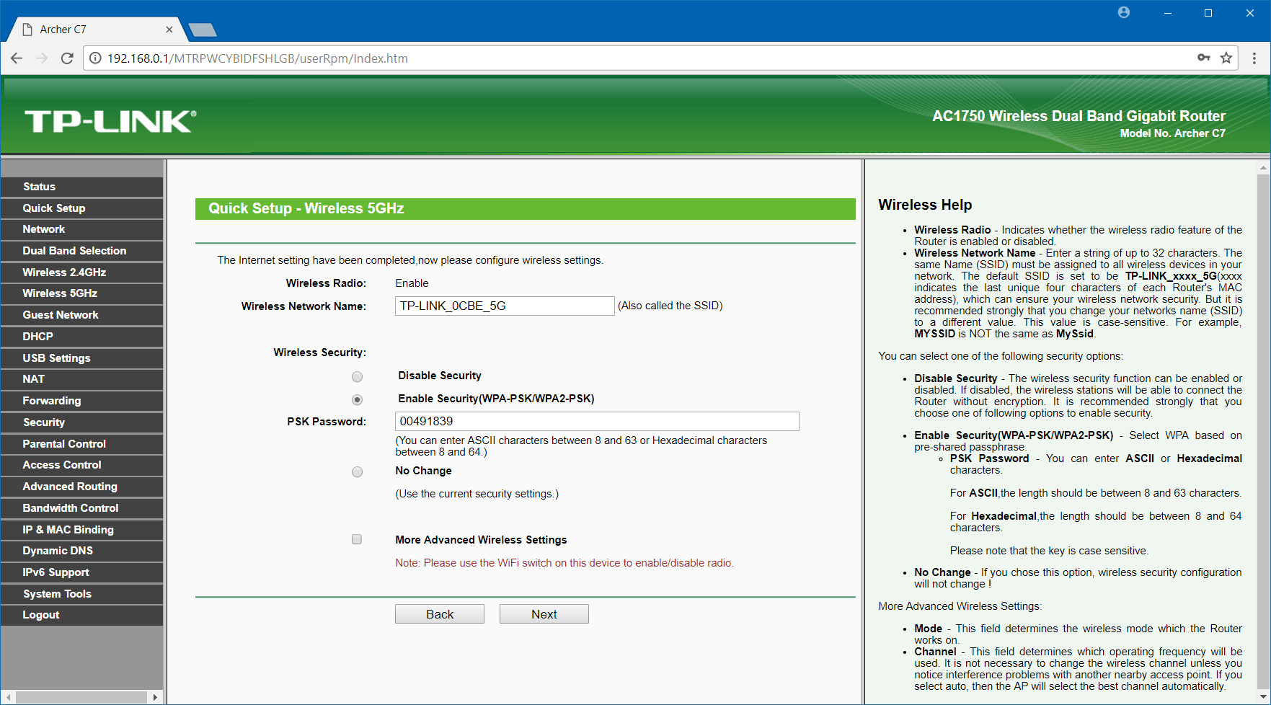
Task: Open the Chrome three-dot menu
Action: (x=1254, y=58)
